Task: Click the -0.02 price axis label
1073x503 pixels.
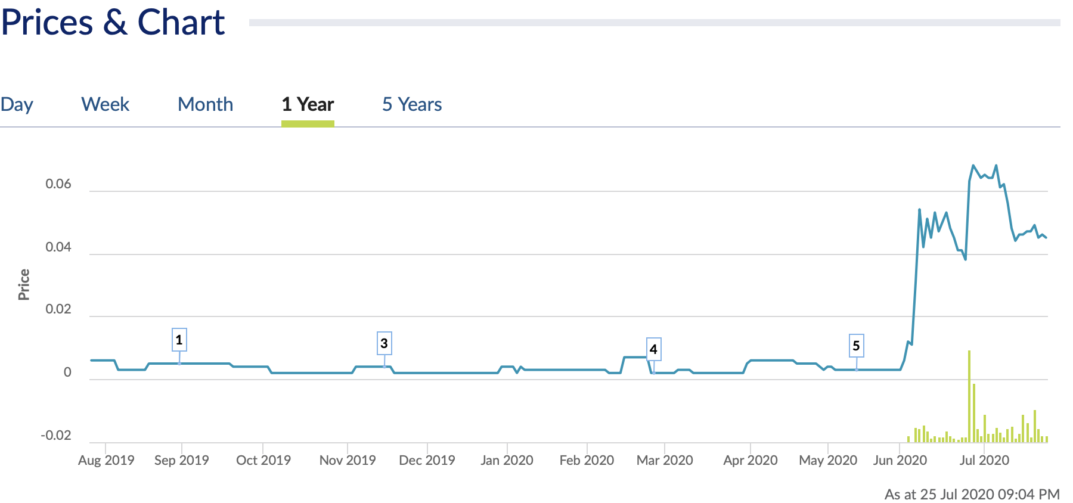Action: (x=56, y=436)
